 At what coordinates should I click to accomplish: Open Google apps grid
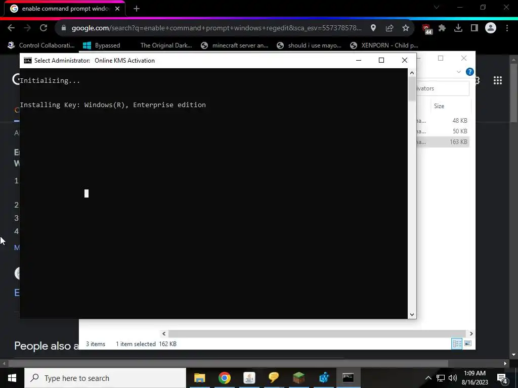(x=498, y=80)
